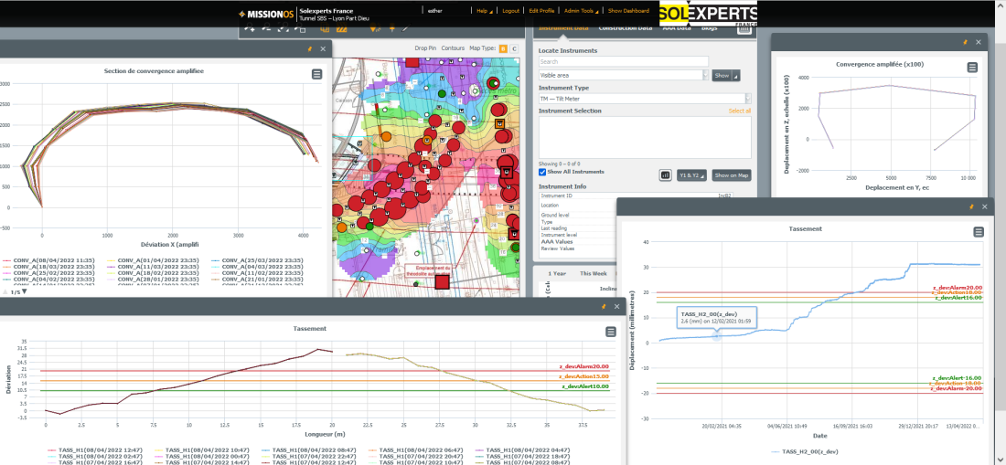Open the Admin Tools dropdown menu
Viewport: 1006px width, 465px height.
583,11
